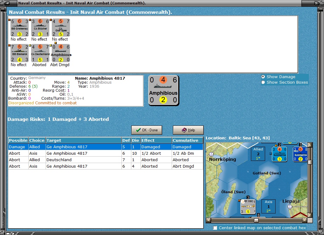
Task: Click the 1/2 Abort effect cell
Action: (156, 153)
